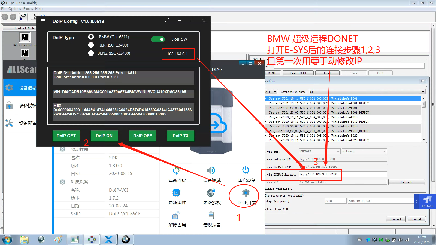Click the volume icon in system tray

[400, 240]
